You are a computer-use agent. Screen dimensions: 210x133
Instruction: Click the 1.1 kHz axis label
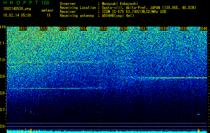tap(3, 43)
